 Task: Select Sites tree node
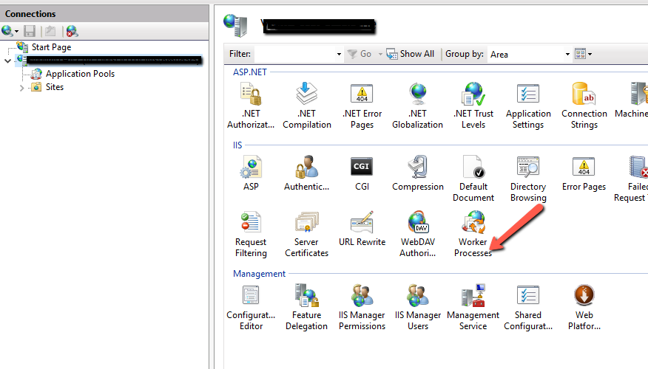55,87
